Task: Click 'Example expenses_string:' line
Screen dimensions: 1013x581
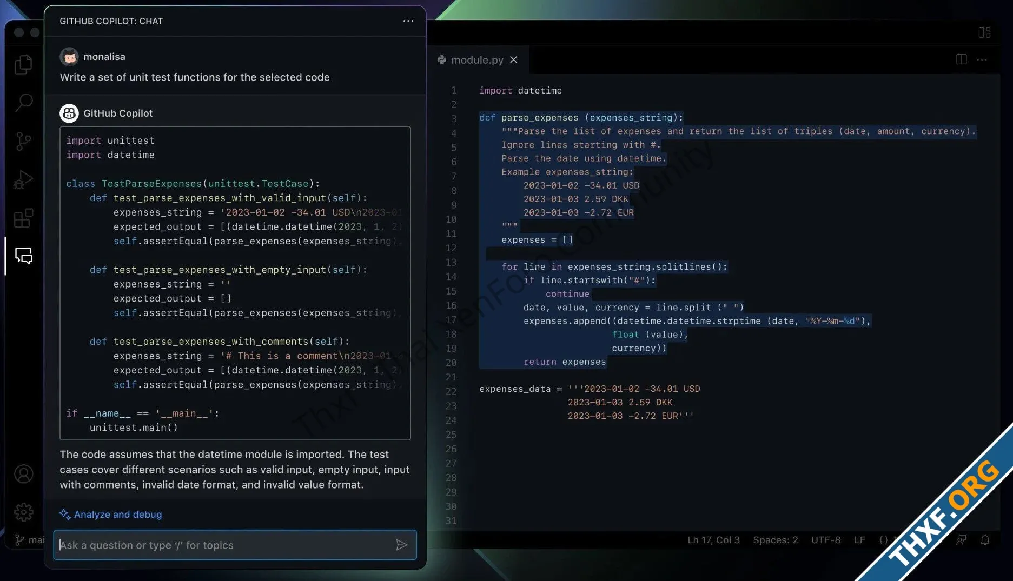Action: [x=567, y=171]
